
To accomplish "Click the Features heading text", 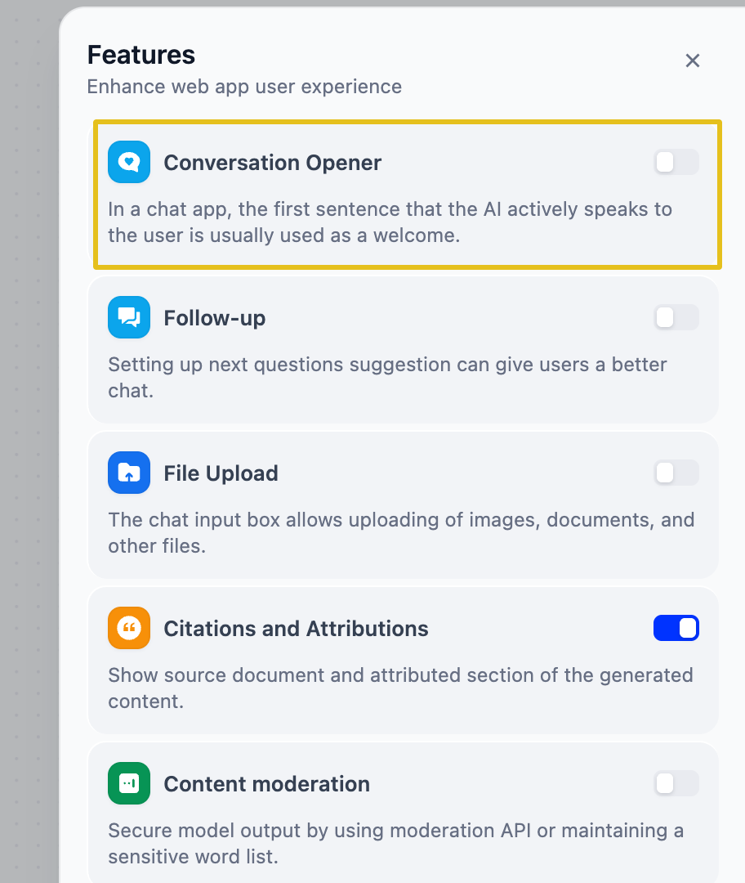I will pyautogui.click(x=141, y=56).
